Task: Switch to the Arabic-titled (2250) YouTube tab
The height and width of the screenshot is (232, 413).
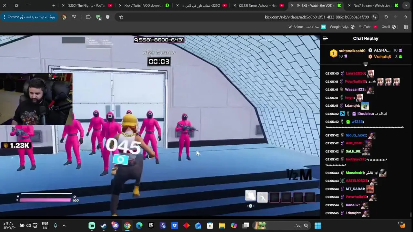Action: pos(201,5)
